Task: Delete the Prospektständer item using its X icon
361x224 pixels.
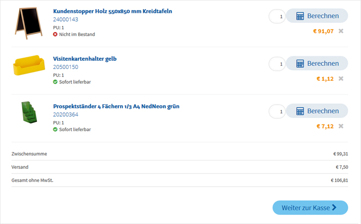Action: pos(341,126)
